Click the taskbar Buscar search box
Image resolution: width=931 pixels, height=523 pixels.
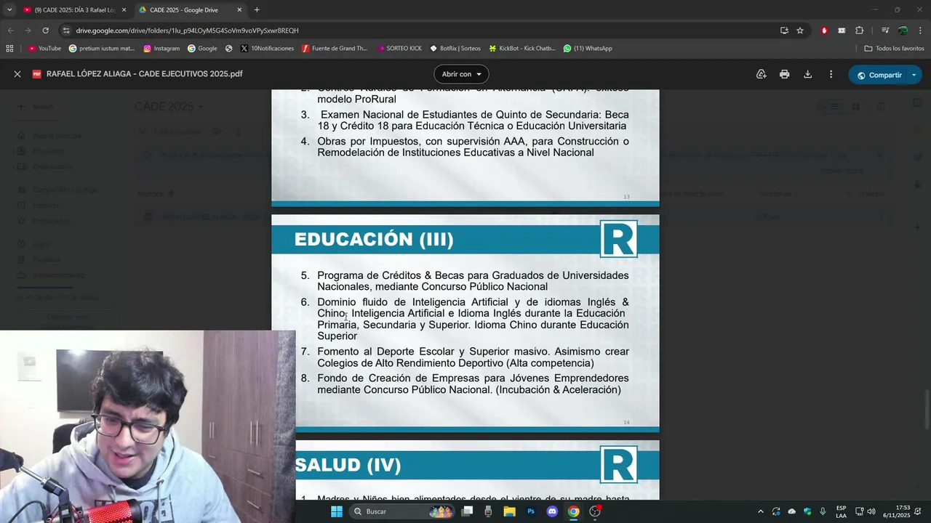402,511
